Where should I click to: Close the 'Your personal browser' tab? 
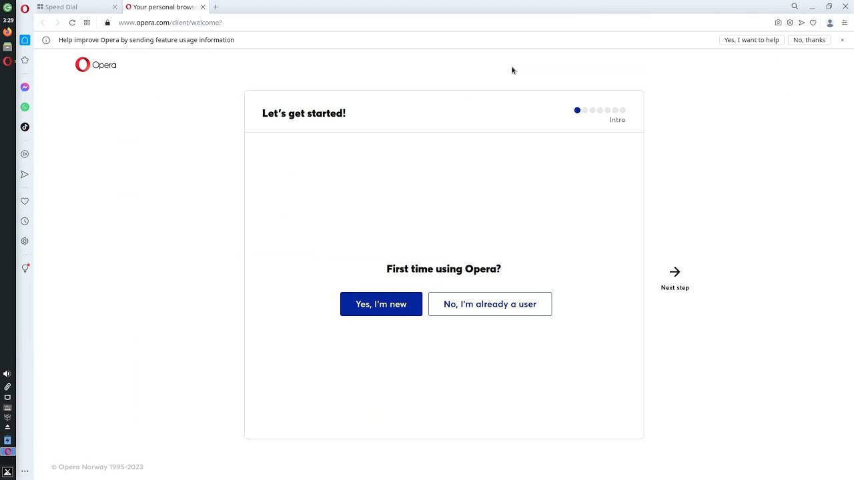pyautogui.click(x=203, y=7)
